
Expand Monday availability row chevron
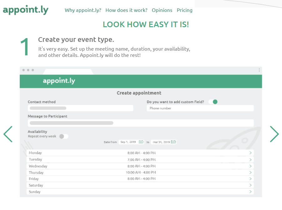[250, 153]
